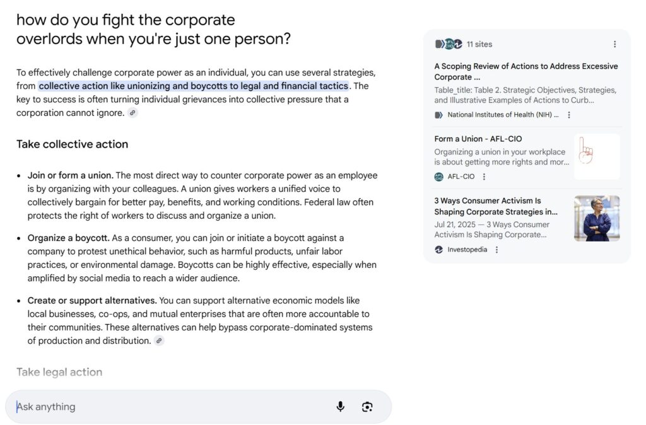This screenshot has height=425, width=646.
Task: Open more options for the AFL-CIO source
Action: tap(484, 177)
